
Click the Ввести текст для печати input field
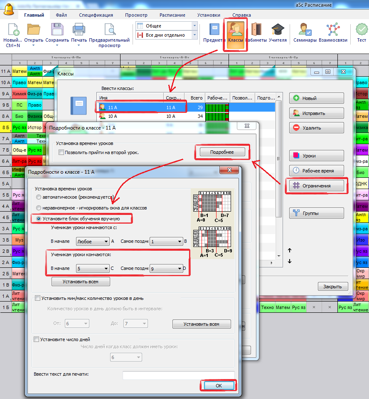click(x=178, y=374)
